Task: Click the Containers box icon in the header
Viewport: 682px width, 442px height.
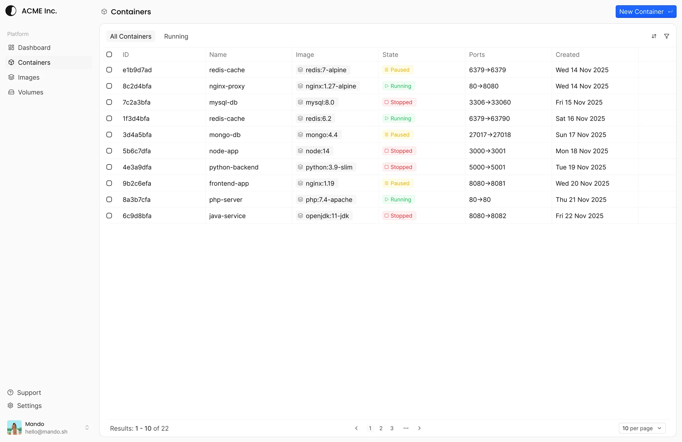Action: point(104,12)
